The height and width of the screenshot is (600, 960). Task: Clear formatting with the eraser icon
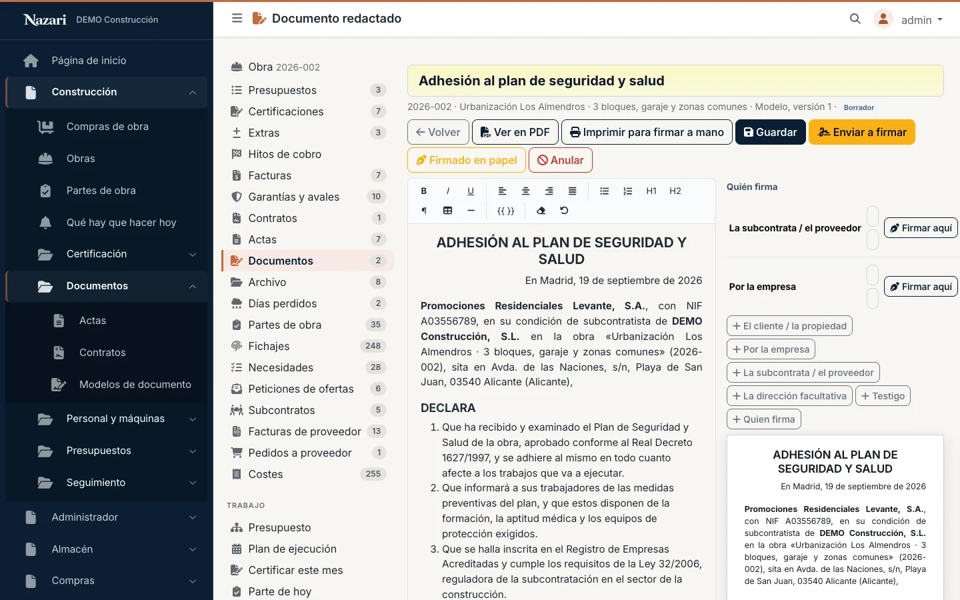[x=541, y=211]
